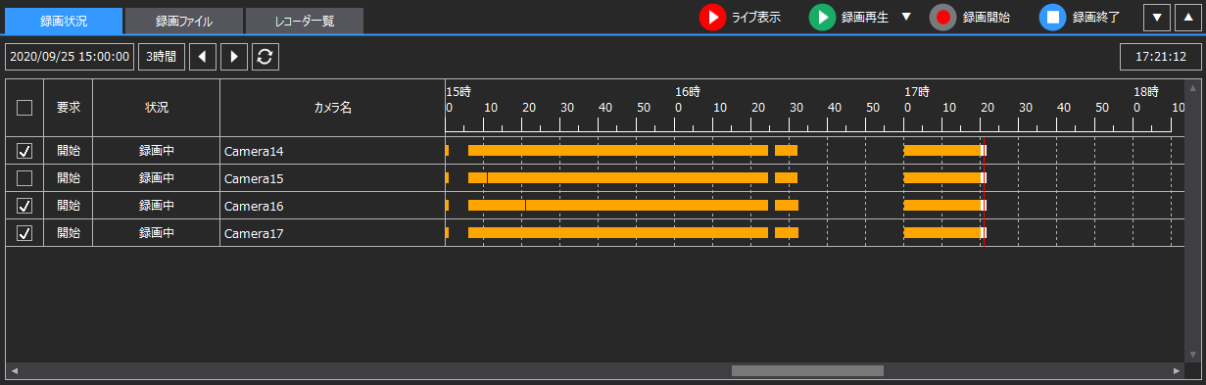1206x385 pixels.
Task: Switch to the 録画状況 tab
Action: (64, 21)
